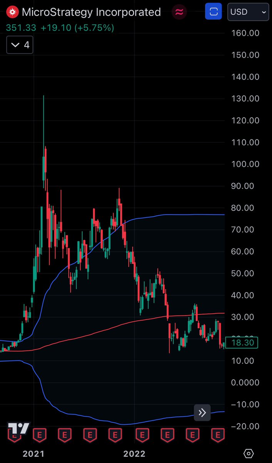The width and height of the screenshot is (272, 463).
Task: Open earnings marker nearest the 2021 label
Action: 39,435
